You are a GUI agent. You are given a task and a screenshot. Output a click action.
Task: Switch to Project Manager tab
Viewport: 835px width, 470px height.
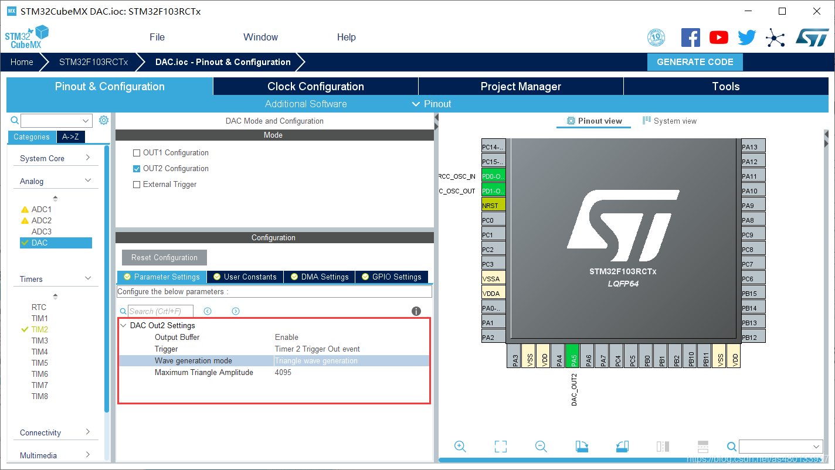521,86
